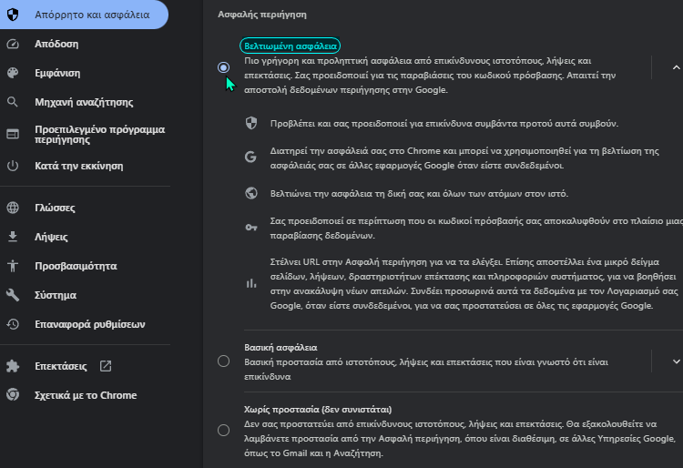Click the shield icon beside Απόρρητο και ασφάλεια

point(13,15)
